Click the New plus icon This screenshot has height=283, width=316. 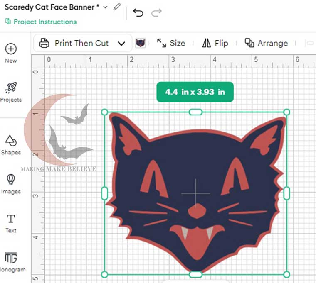tap(11, 49)
